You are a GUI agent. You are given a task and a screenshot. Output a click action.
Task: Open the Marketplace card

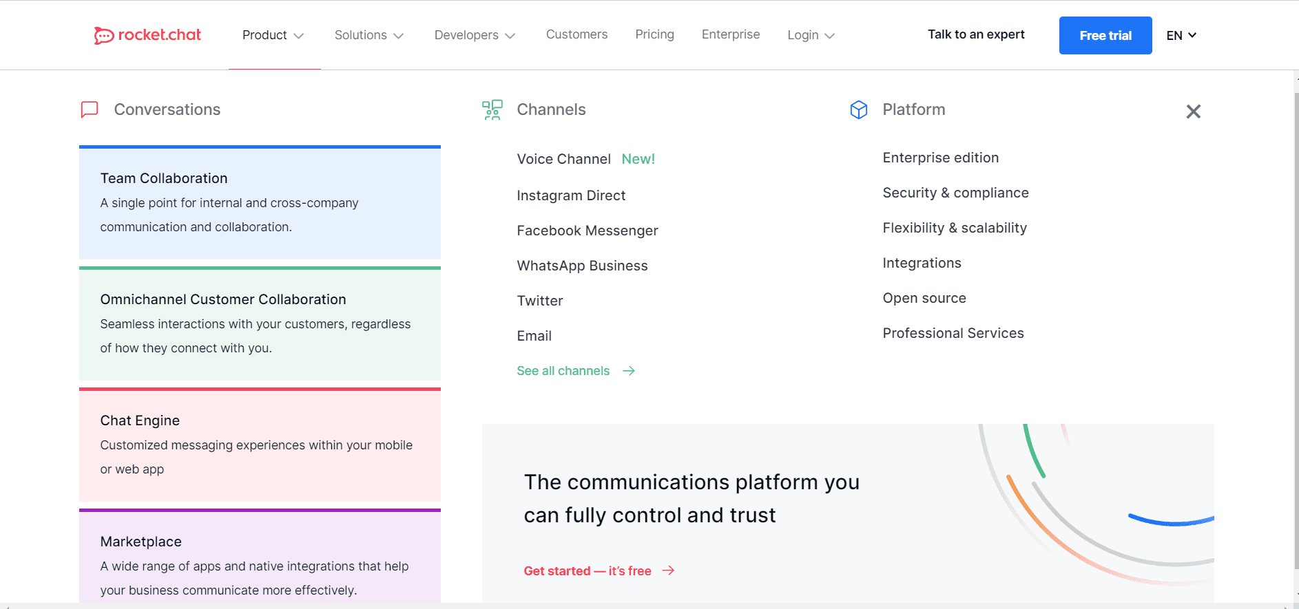tap(260, 556)
